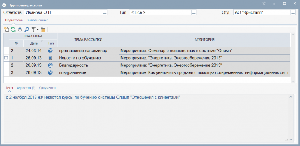Click the phone type icon in row 1
The height and width of the screenshot is (146, 300).
coord(50,58)
